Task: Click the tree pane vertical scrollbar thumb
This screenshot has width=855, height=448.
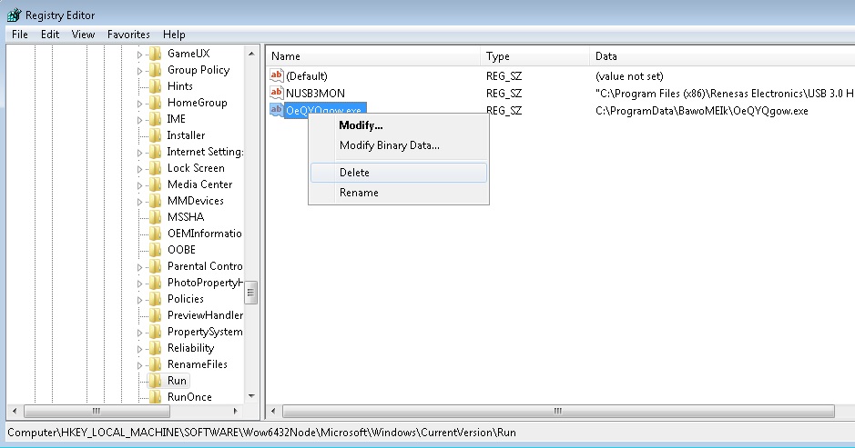Action: (250, 293)
